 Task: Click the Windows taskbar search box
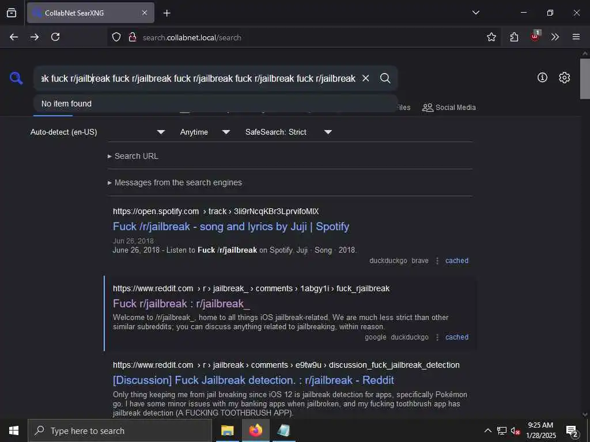(120, 430)
